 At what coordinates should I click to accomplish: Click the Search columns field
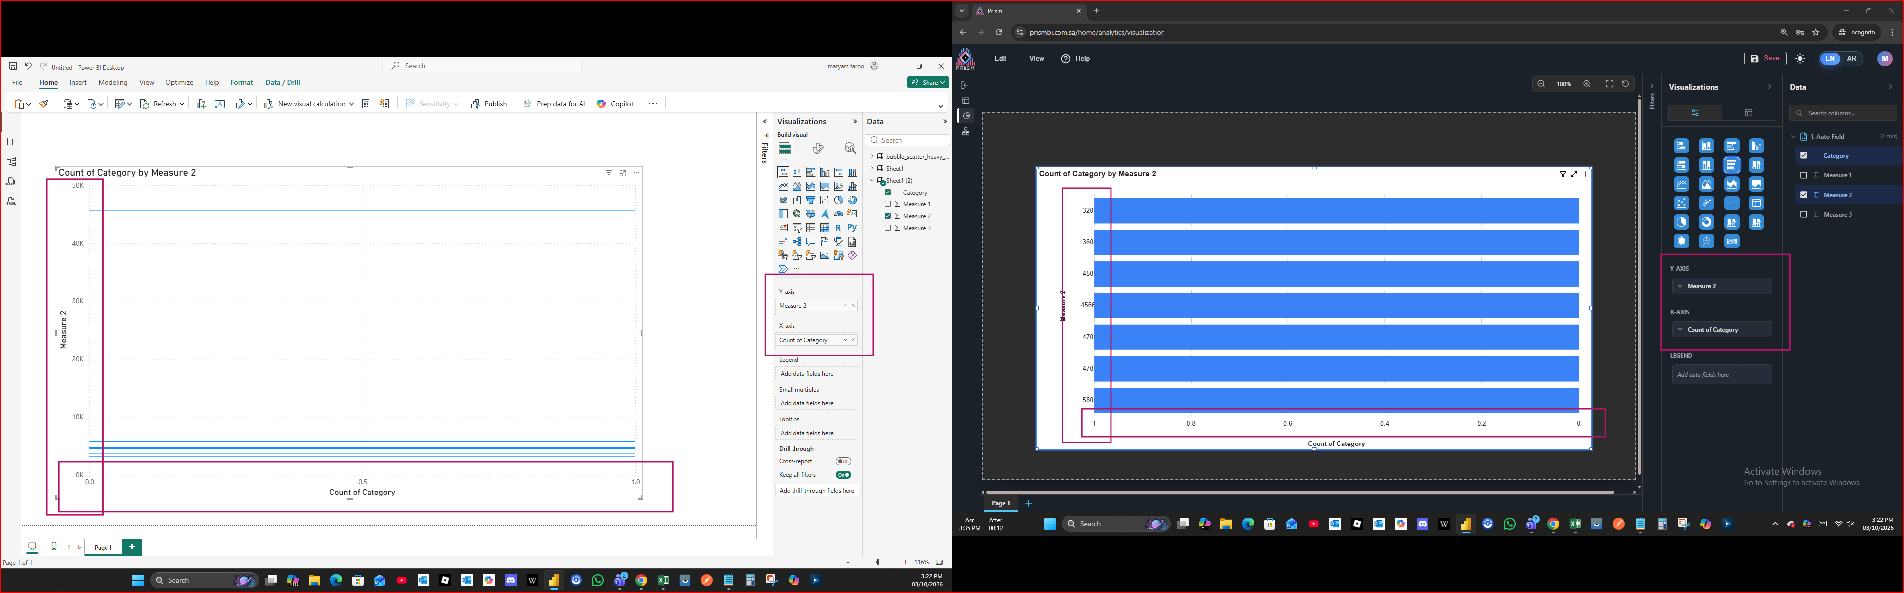coord(1843,113)
